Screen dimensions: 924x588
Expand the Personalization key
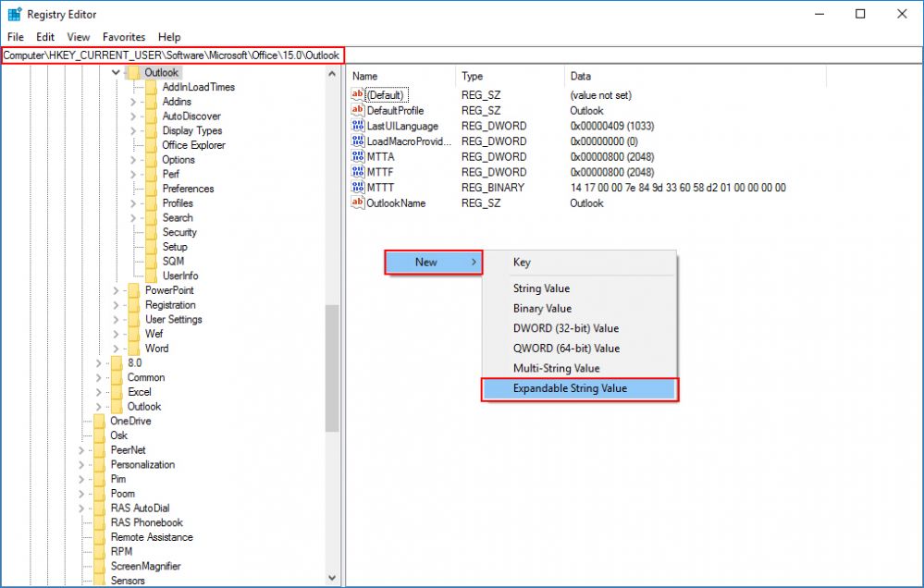click(81, 464)
